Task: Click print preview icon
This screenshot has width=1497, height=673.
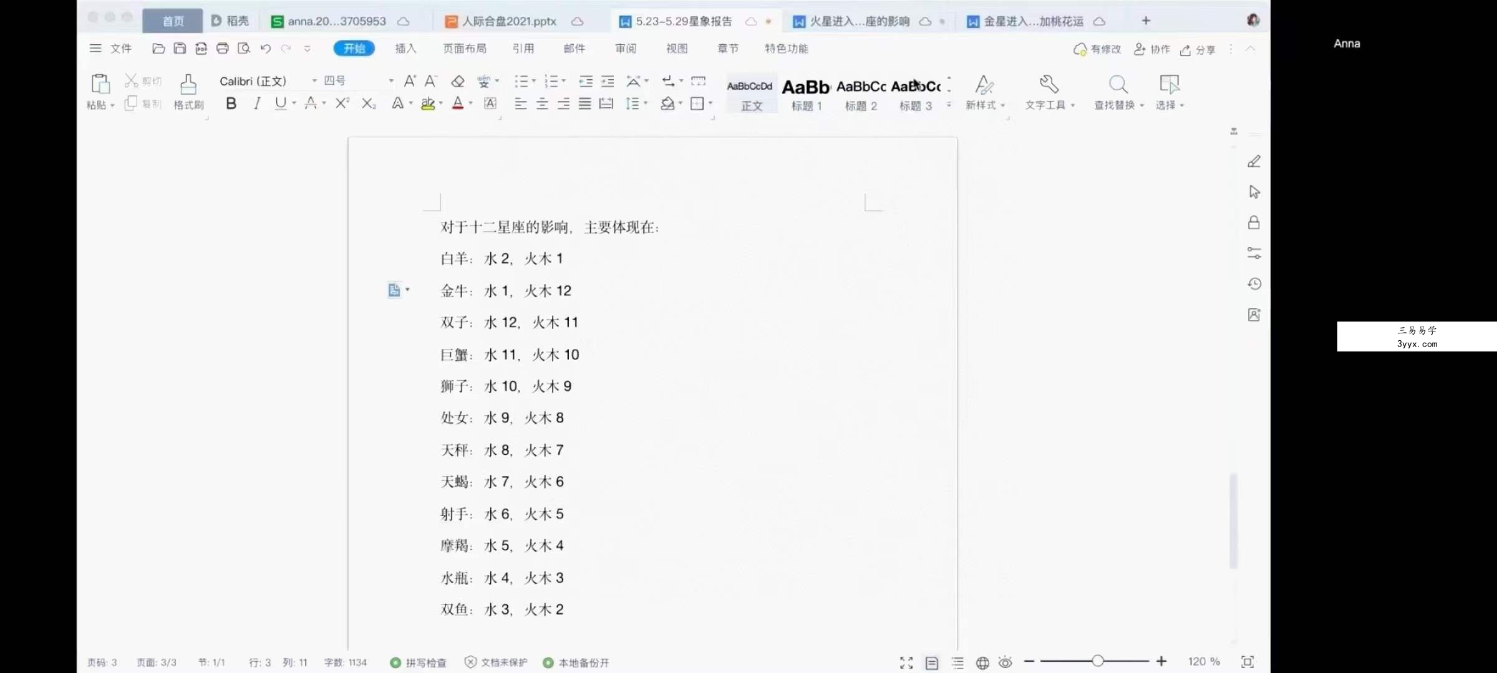Action: pyautogui.click(x=244, y=48)
